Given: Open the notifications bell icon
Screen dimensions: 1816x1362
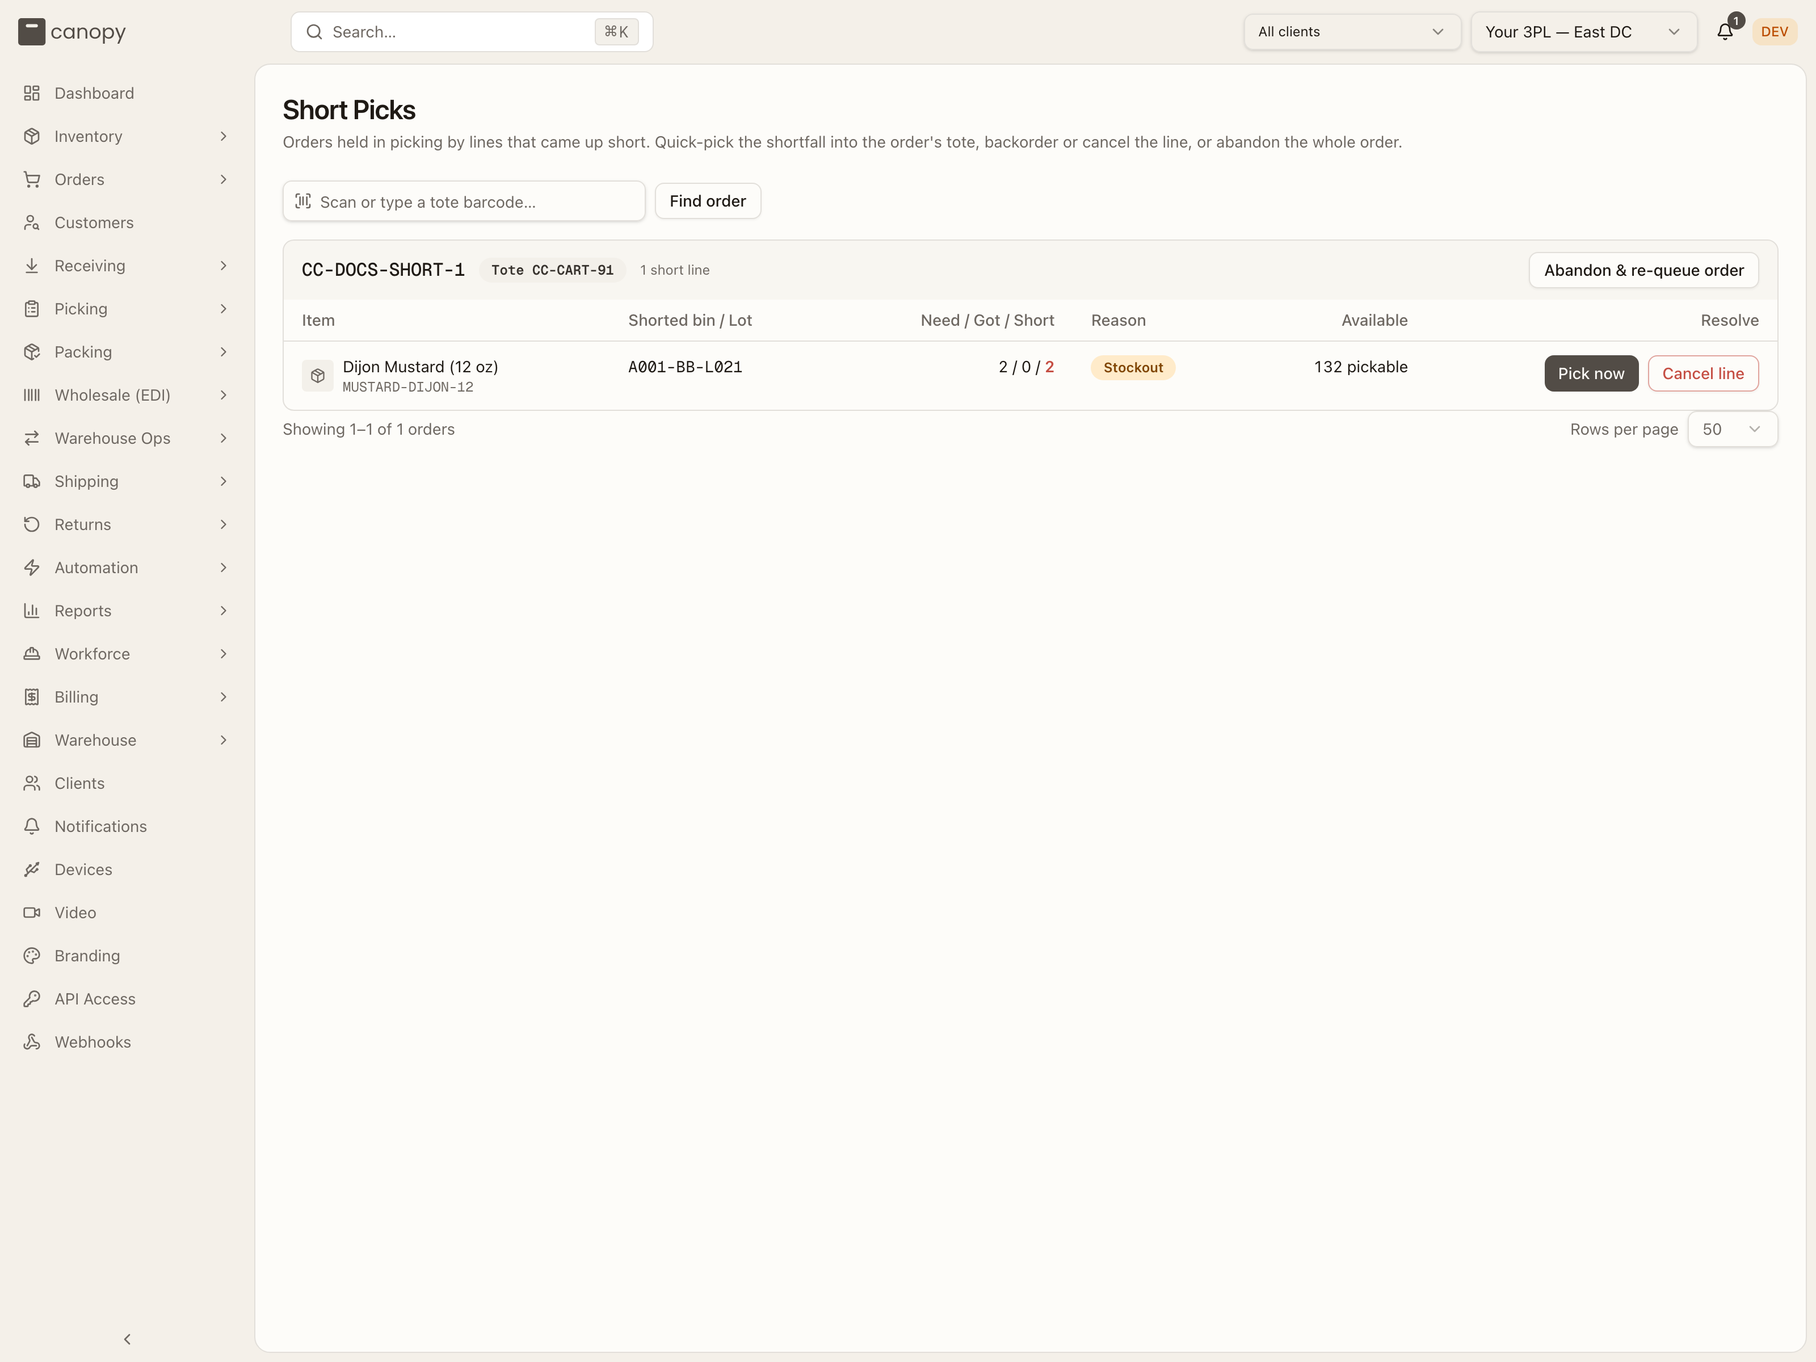Looking at the screenshot, I should 1725,32.
